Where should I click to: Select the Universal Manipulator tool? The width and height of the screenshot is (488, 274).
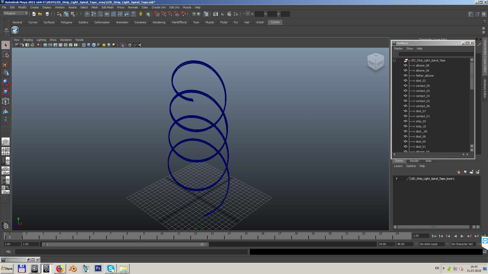(x=6, y=101)
